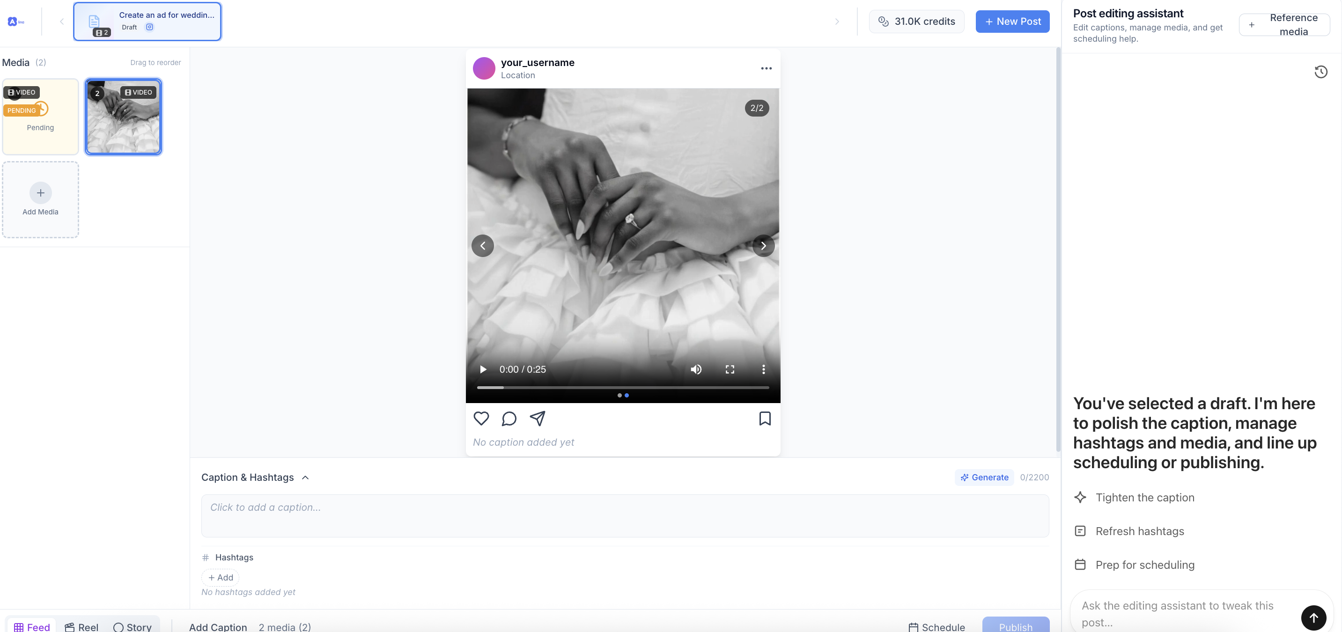Switch to the Reel tab
Viewport: 1342px width, 632px height.
coord(82,627)
